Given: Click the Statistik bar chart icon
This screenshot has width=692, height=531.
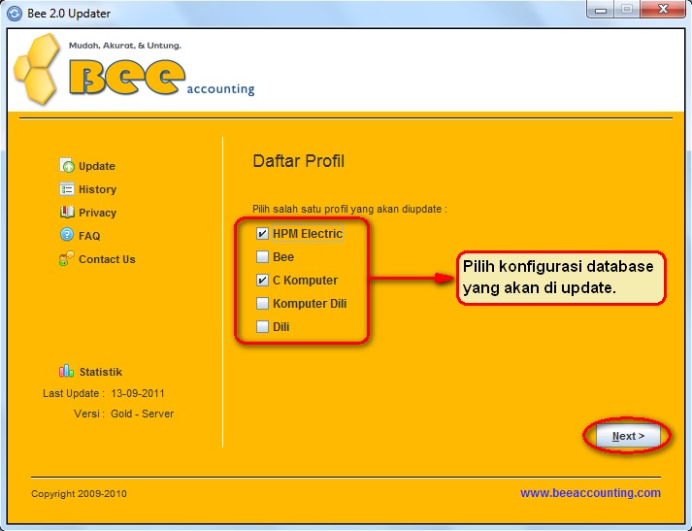Looking at the screenshot, I should click(x=67, y=371).
